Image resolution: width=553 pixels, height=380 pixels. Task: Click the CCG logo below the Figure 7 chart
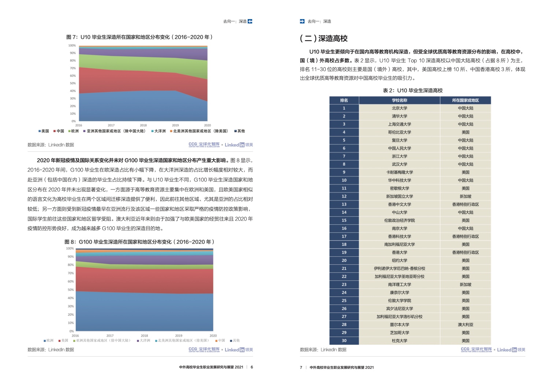[x=204, y=145]
